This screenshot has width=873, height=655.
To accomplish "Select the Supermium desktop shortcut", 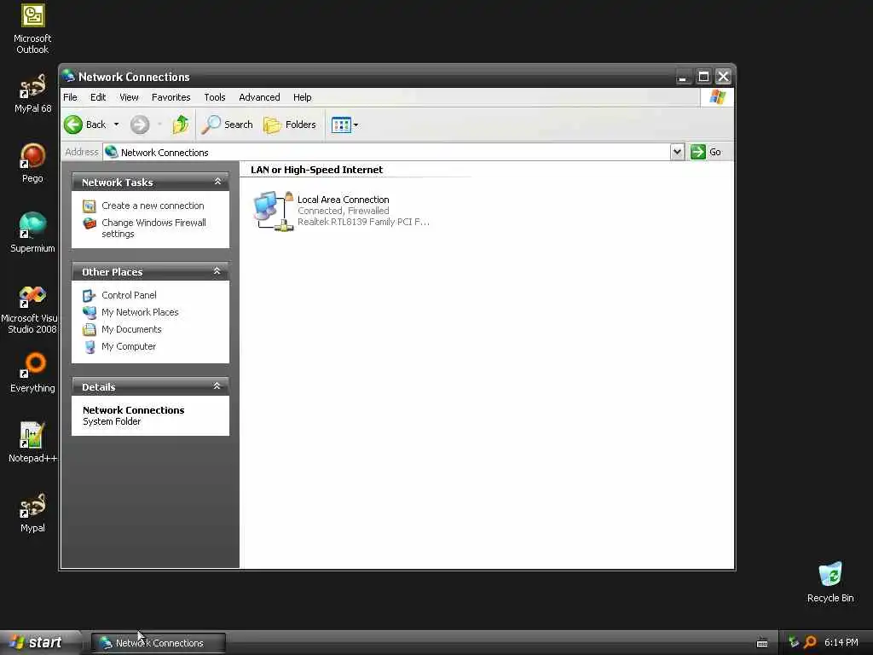I will pyautogui.click(x=32, y=233).
